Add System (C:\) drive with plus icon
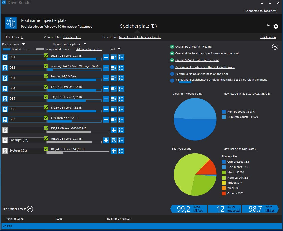This screenshot has width=283, height=231. click(x=114, y=151)
